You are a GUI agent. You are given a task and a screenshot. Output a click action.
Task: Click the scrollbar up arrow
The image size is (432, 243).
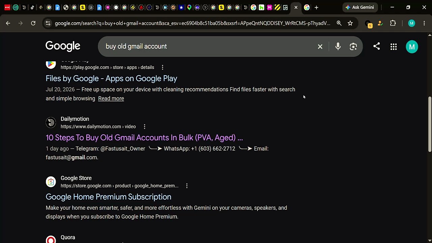point(430,35)
